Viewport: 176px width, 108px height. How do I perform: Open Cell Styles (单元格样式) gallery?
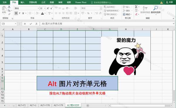(x=111, y=14)
